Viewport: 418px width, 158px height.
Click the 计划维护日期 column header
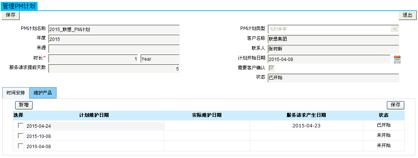tap(94, 116)
